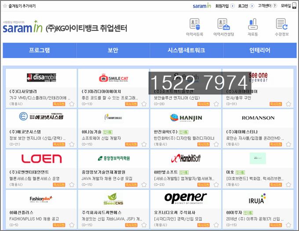Image resolution: width=299 pixels, height=231 pixels.
Task: Click the arrow icon beside 로그인
Action: pos(252,6)
